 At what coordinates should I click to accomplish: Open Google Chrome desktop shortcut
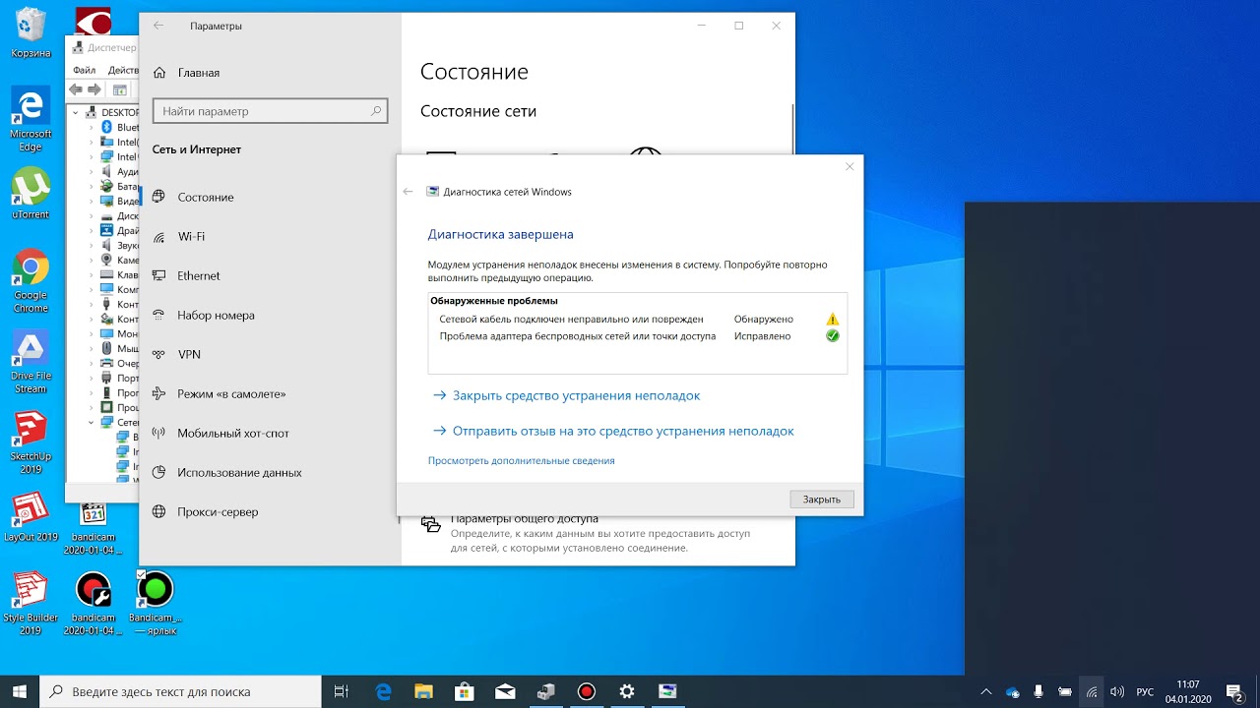[31, 281]
